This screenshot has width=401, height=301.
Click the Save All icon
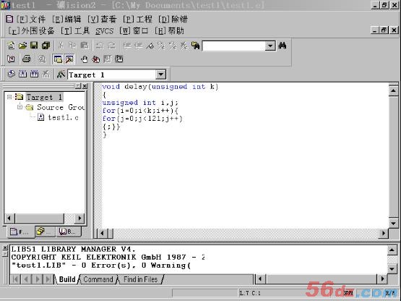pyautogui.click(x=46, y=46)
